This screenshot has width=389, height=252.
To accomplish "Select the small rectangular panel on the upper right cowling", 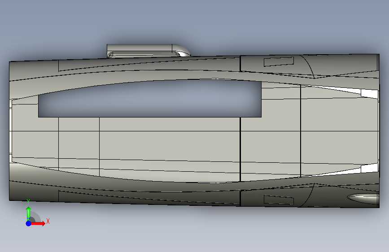I will point(279,61).
